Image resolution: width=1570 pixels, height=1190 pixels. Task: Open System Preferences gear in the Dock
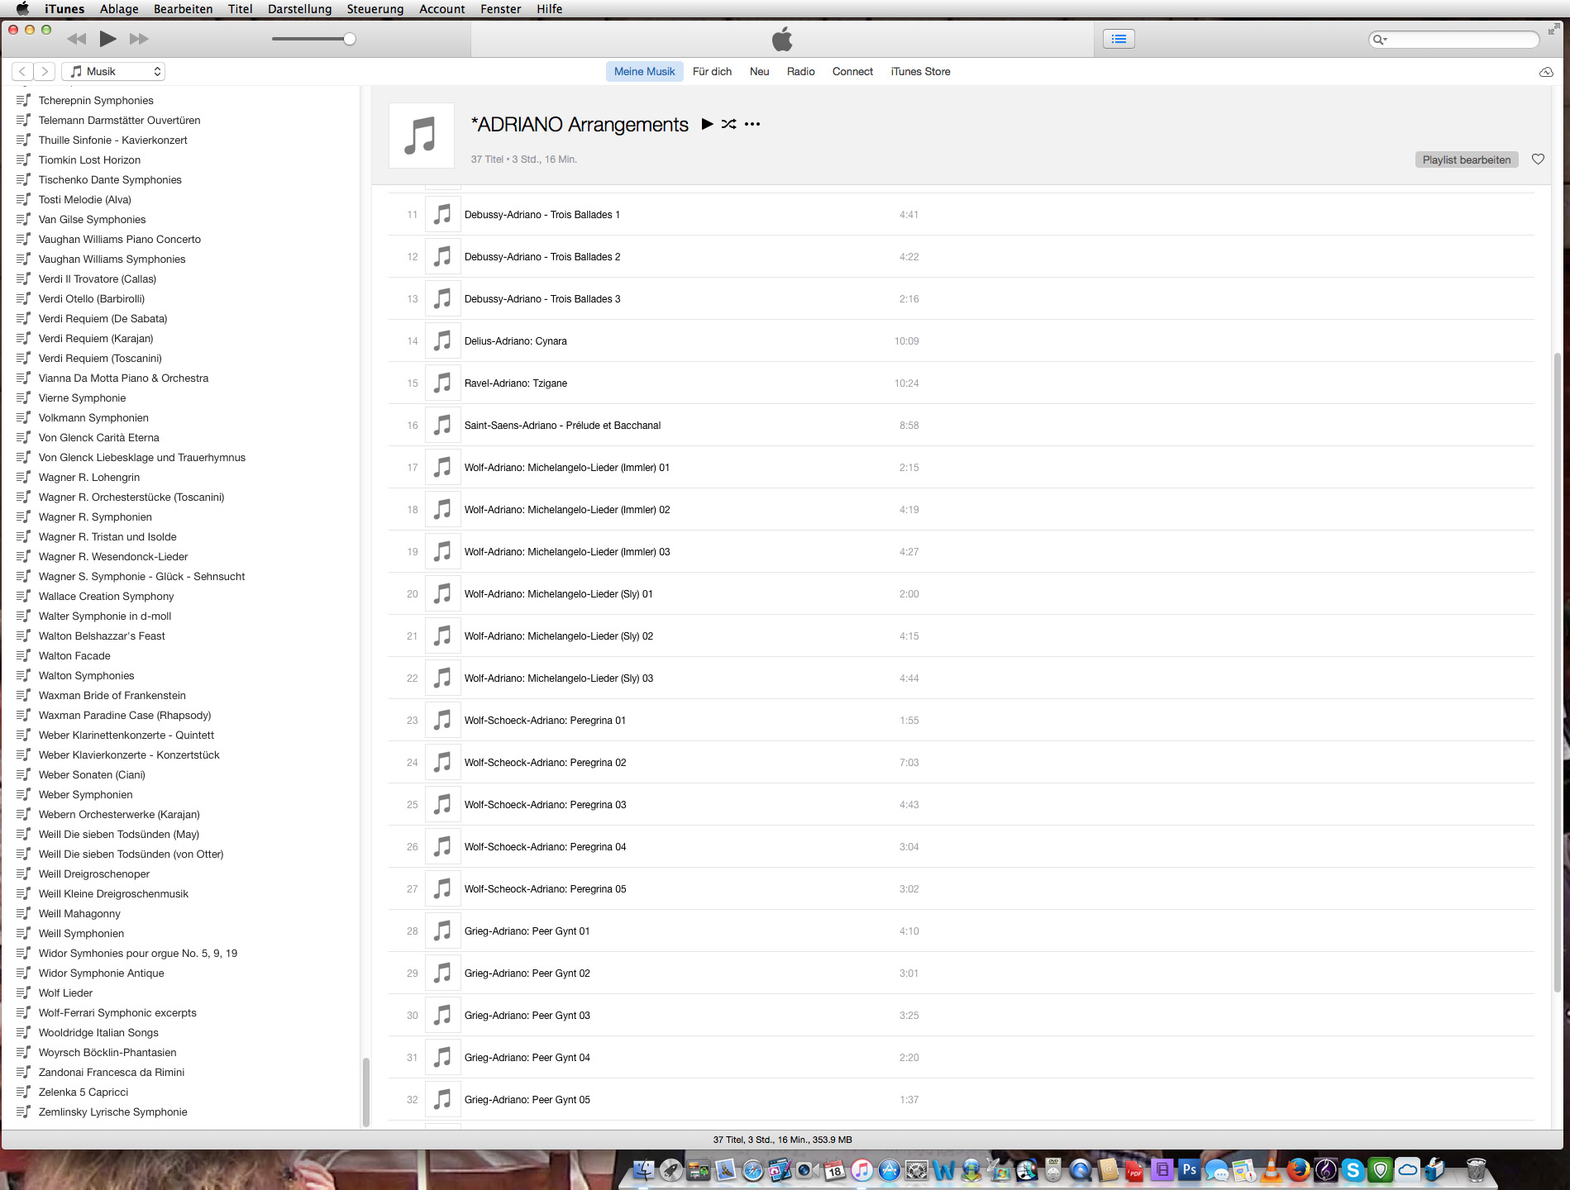click(x=916, y=1170)
